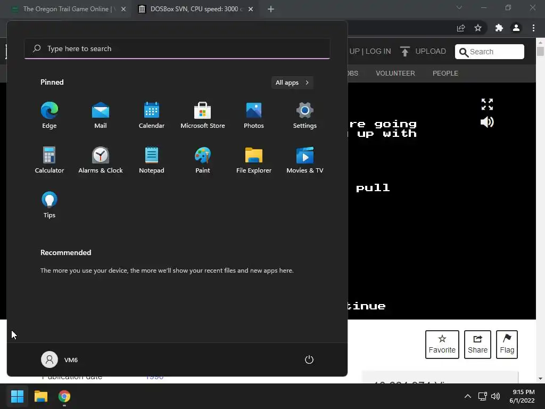Click the UPLOAD button on the site
This screenshot has height=409, width=545.
[423, 52]
